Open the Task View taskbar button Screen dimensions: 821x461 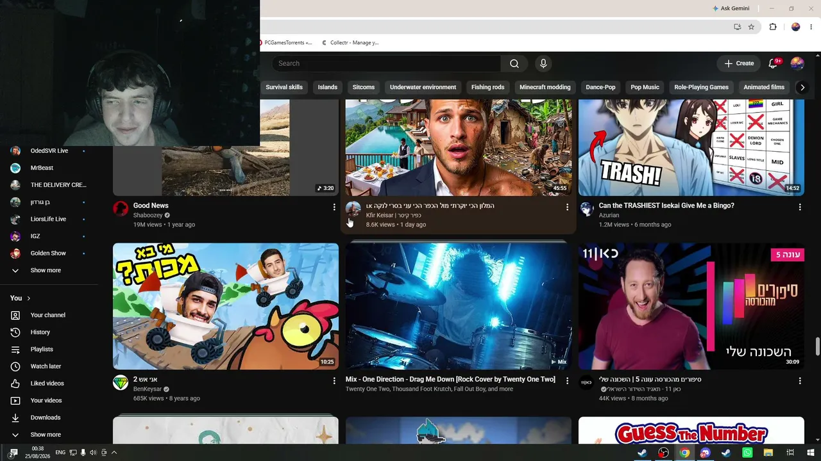pyautogui.click(x=790, y=453)
